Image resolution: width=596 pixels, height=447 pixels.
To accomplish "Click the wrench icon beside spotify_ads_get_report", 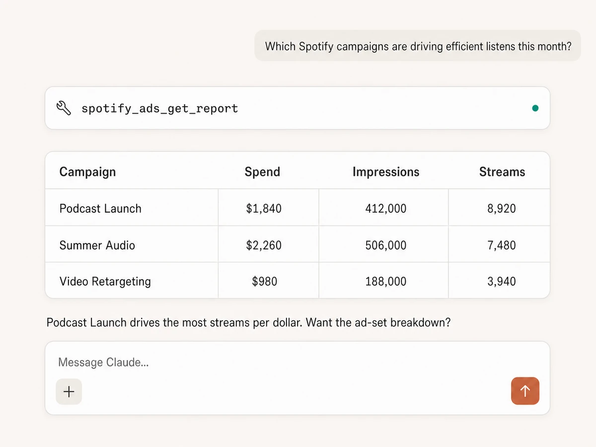I will click(64, 108).
